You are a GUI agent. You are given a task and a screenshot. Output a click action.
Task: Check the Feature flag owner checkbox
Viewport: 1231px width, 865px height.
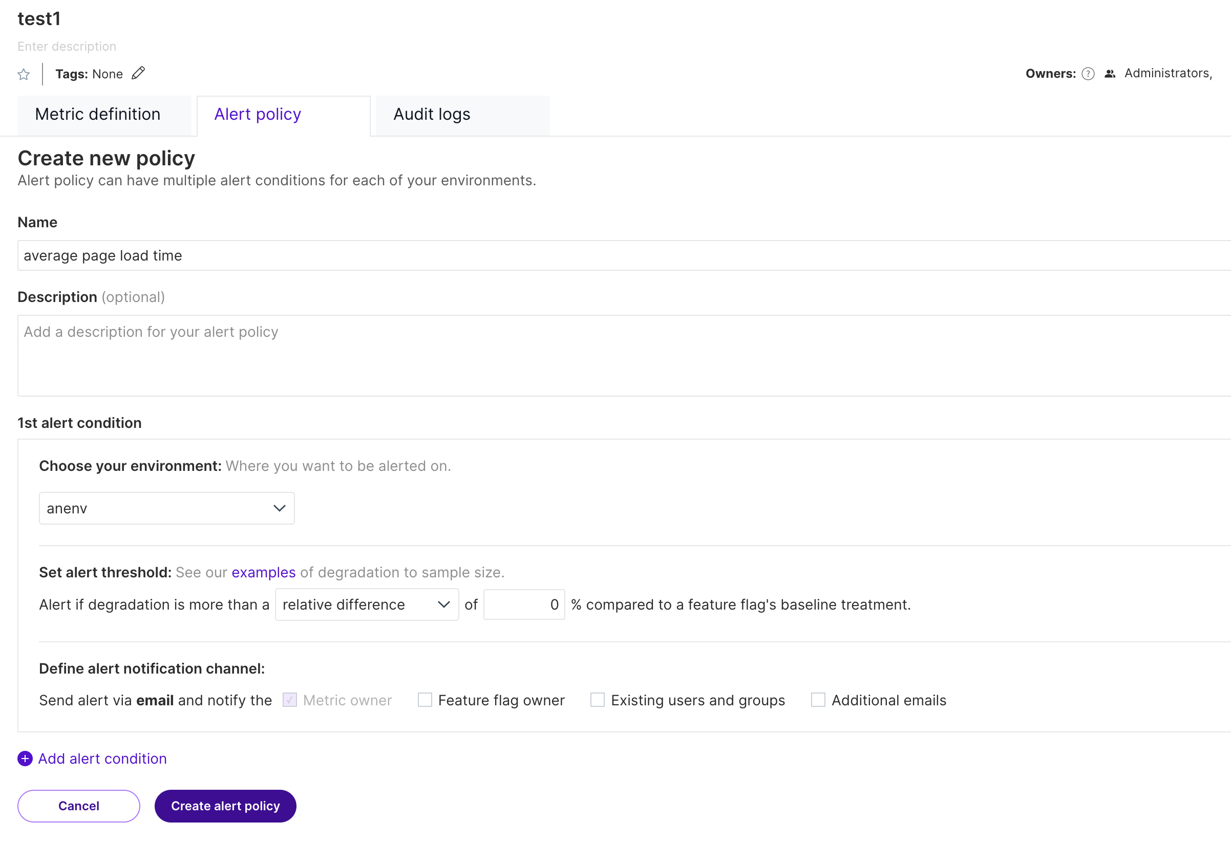point(425,700)
